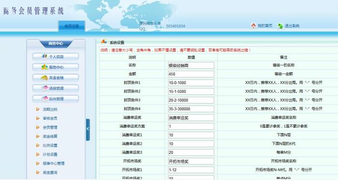The width and height of the screenshot is (338, 181).
Task: Click the 消费幸运奖2 value field
Action: coord(191,144)
